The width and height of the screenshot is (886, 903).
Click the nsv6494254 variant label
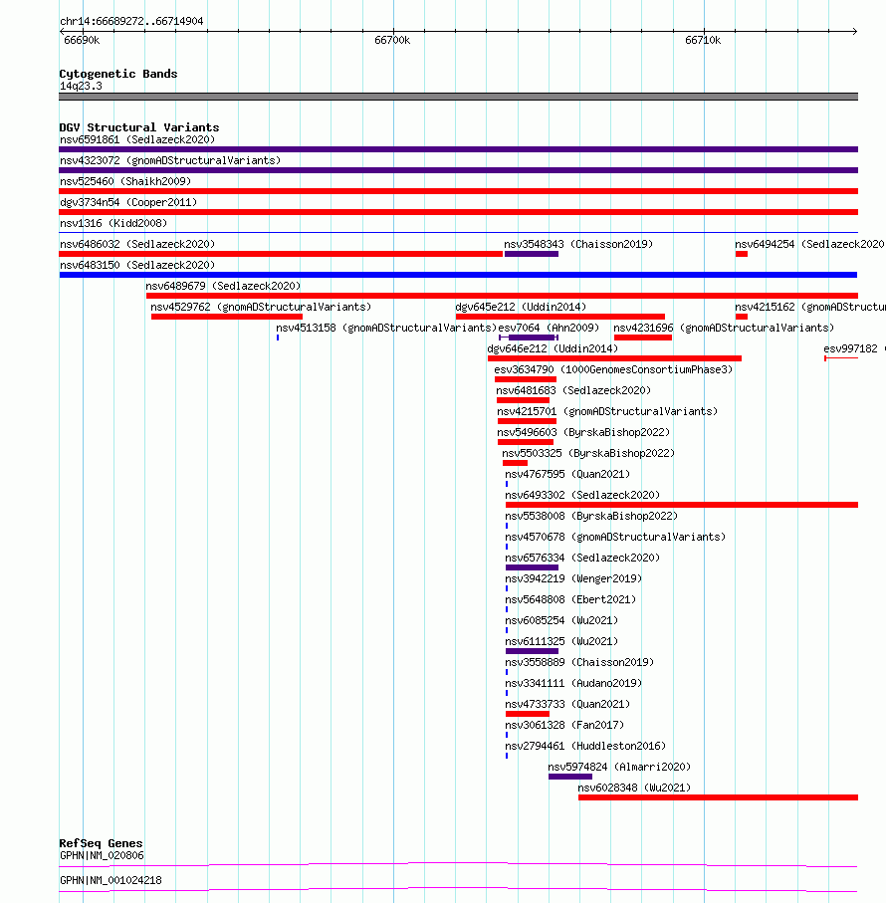pos(810,244)
